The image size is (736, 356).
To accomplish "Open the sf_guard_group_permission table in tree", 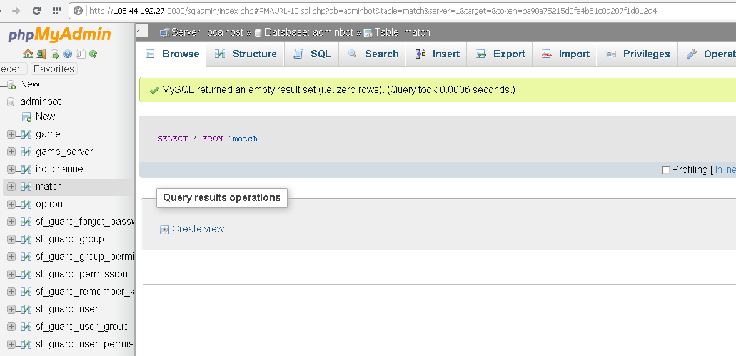I will click(85, 257).
